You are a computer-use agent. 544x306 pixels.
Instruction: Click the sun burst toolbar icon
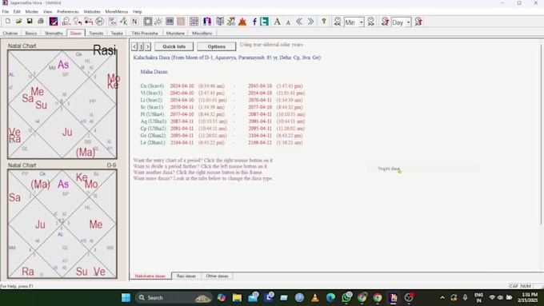pyautogui.click(x=158, y=22)
